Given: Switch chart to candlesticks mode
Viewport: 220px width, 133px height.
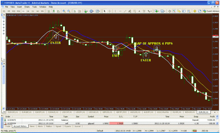Looking at the screenshot, I should pos(54,11).
